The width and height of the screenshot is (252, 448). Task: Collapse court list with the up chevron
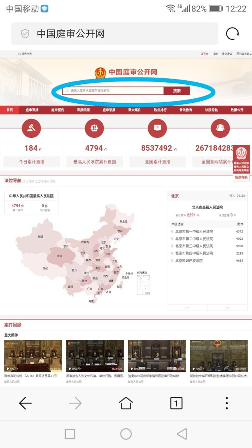pos(187,308)
